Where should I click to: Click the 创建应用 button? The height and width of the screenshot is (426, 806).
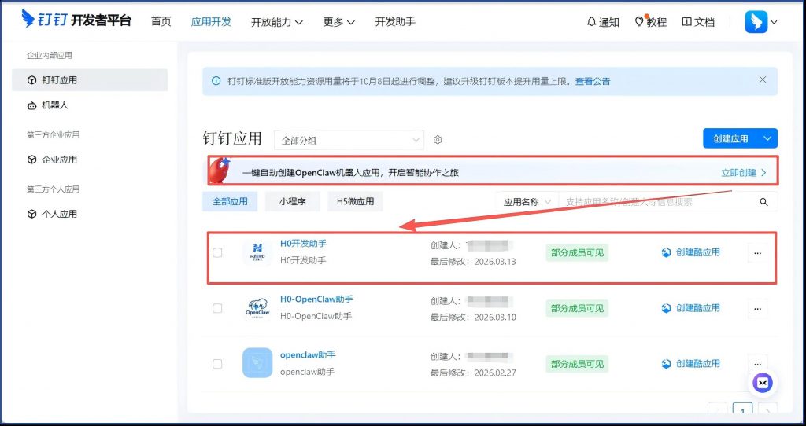tap(730, 138)
